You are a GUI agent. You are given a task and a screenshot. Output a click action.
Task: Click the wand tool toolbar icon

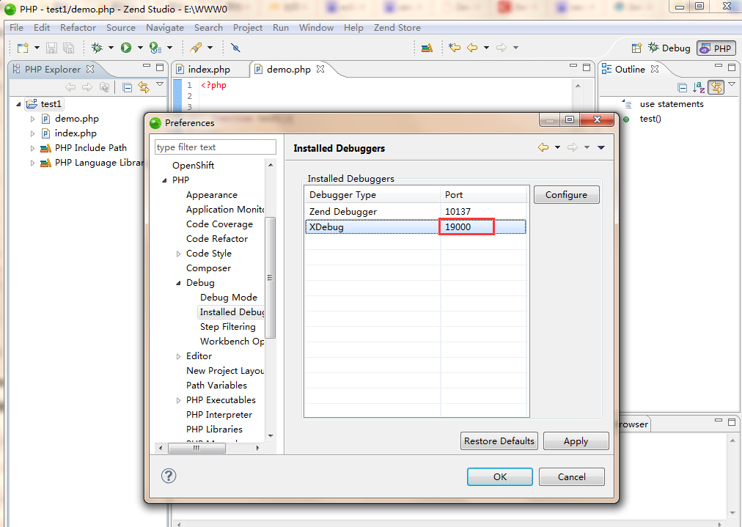click(196, 48)
